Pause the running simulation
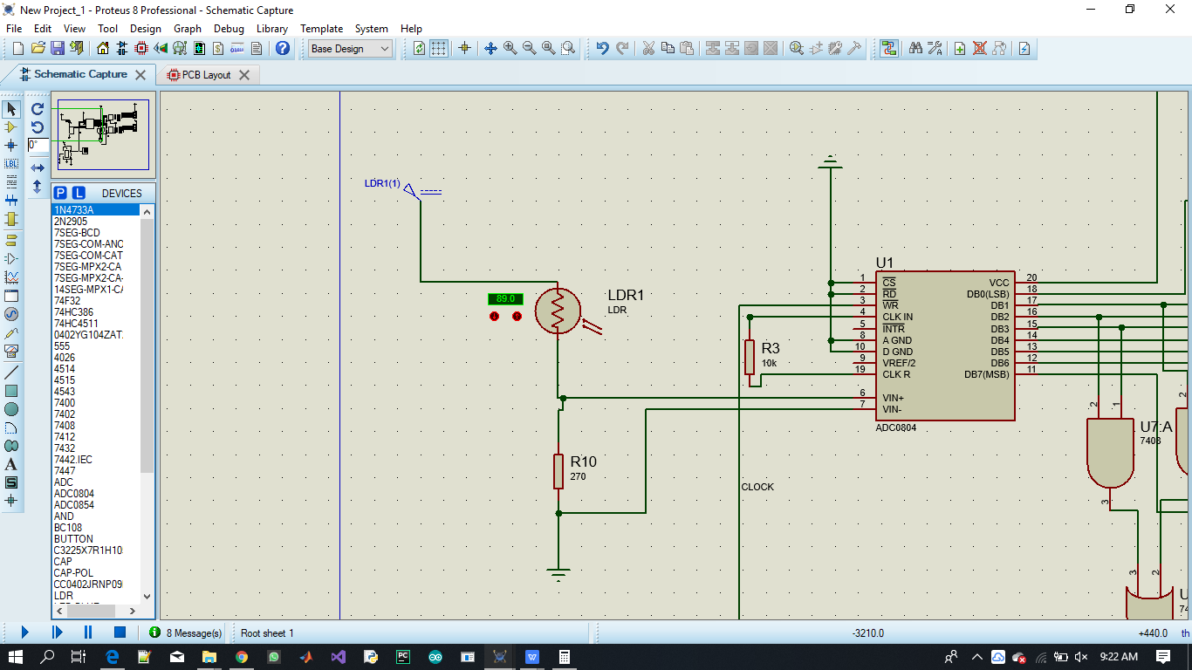 point(88,632)
